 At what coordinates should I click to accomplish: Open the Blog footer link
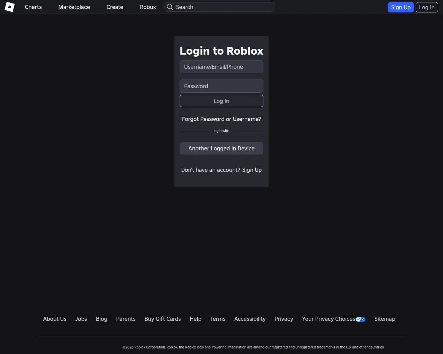point(101,319)
